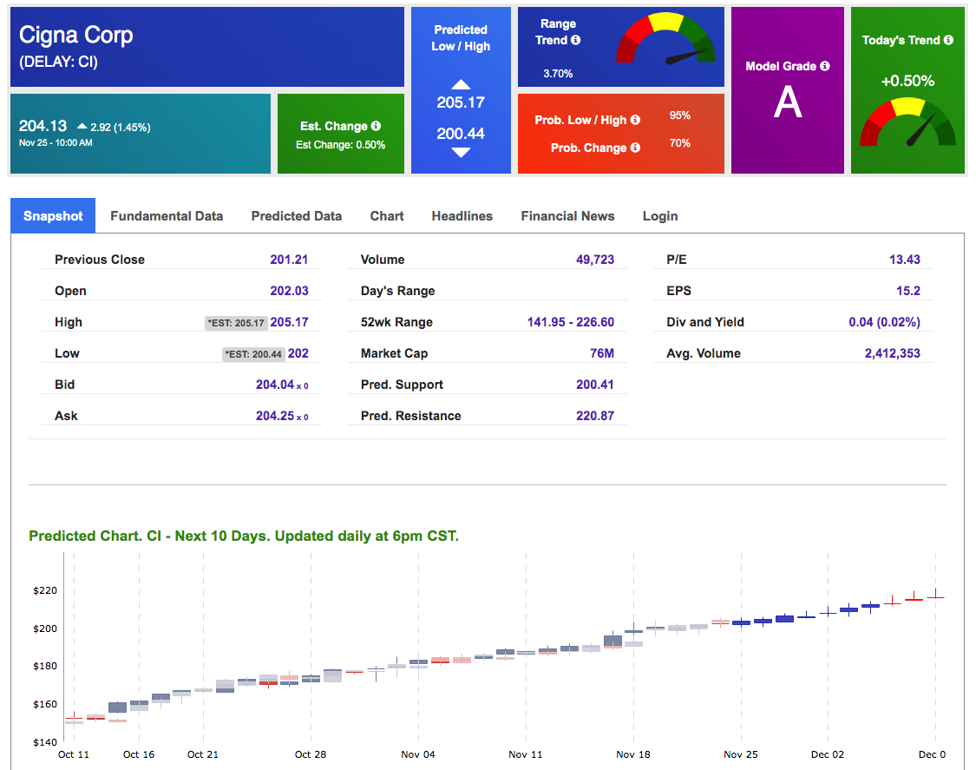This screenshot has height=770, width=976.
Task: Click the Low value 202
Action: [298, 353]
